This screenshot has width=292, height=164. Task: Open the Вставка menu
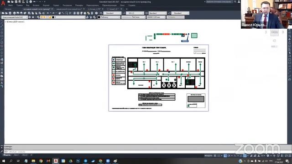[x=36, y=5]
